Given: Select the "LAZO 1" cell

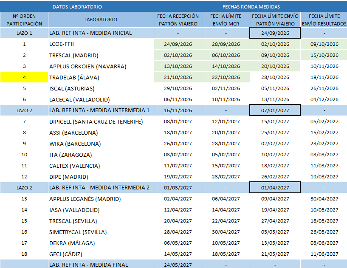Looking at the screenshot, I should (24, 33).
